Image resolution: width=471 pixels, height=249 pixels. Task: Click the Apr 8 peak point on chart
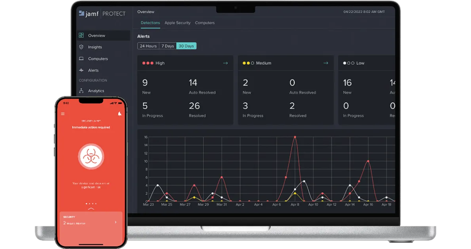pyautogui.click(x=295, y=137)
